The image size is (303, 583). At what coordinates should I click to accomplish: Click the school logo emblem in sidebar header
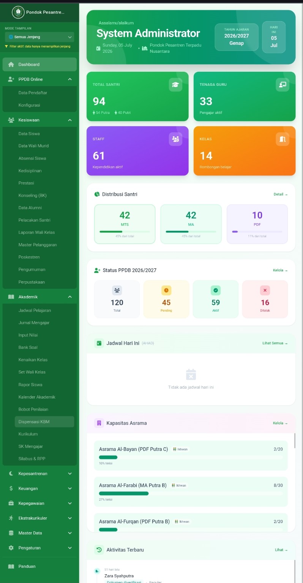[18, 12]
